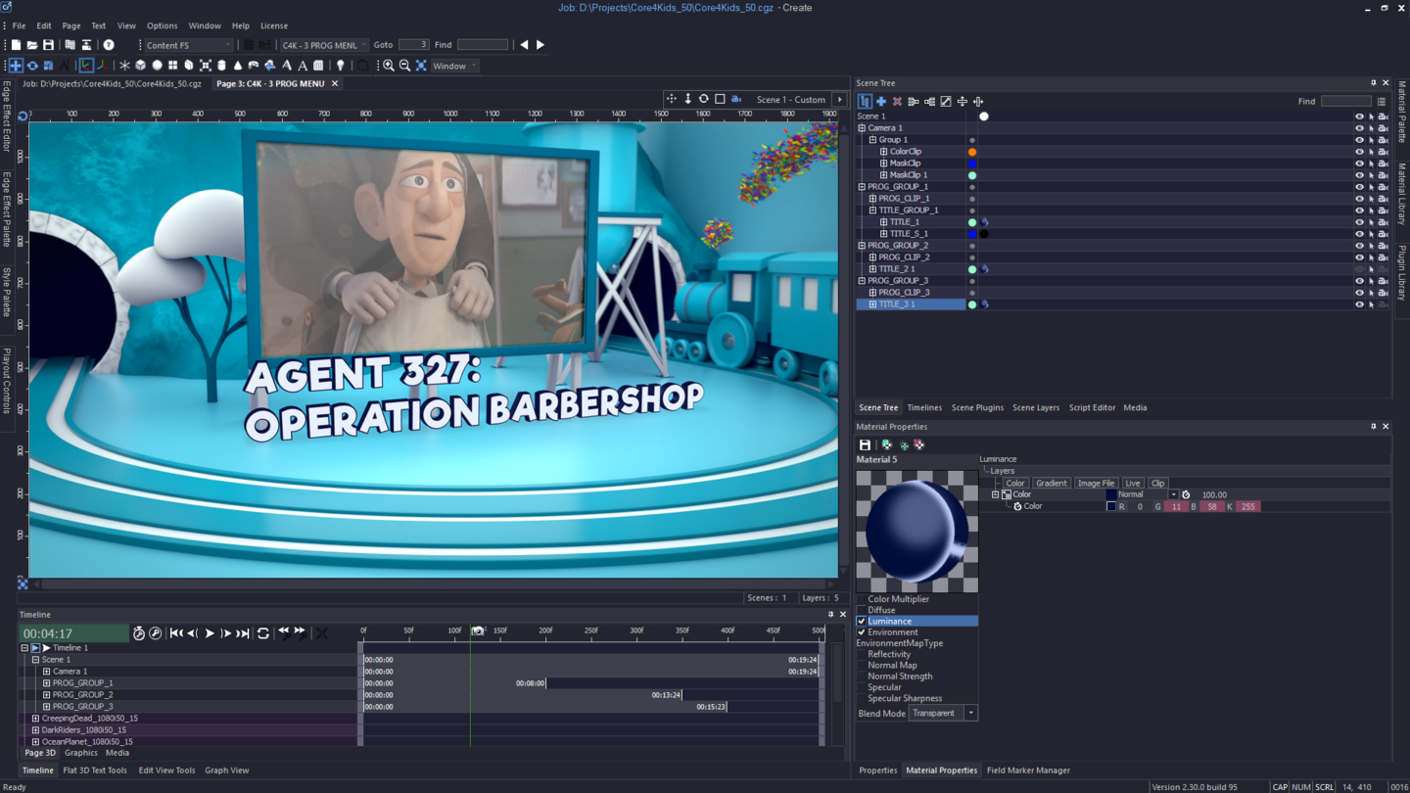
Task: Select the Rotate tool in the toolbar
Action: pyautogui.click(x=32, y=65)
